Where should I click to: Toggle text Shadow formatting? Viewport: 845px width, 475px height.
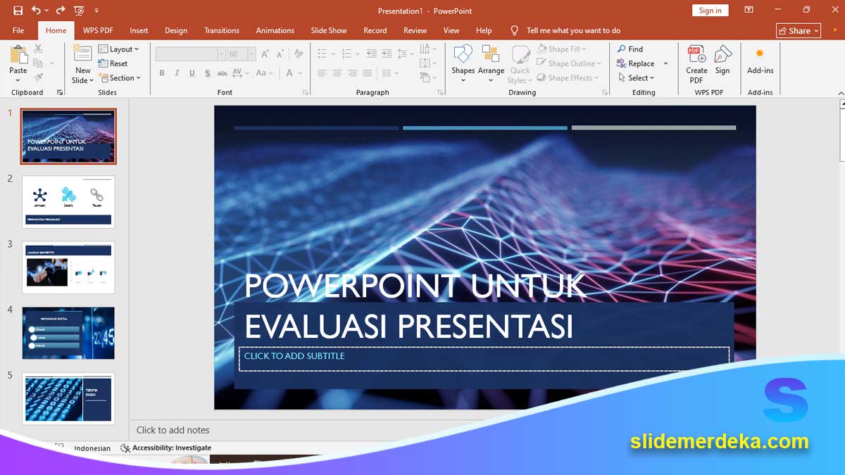point(207,73)
